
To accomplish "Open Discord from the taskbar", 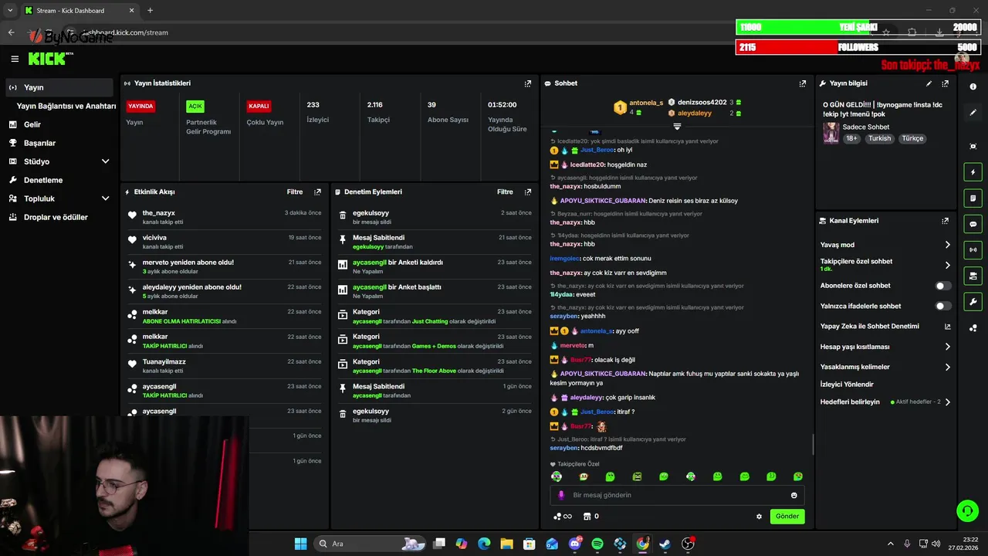I will pos(575,544).
